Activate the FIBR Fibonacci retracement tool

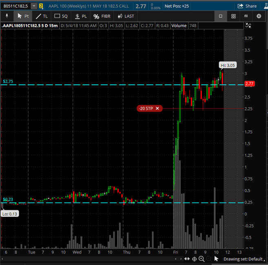click(102, 16)
